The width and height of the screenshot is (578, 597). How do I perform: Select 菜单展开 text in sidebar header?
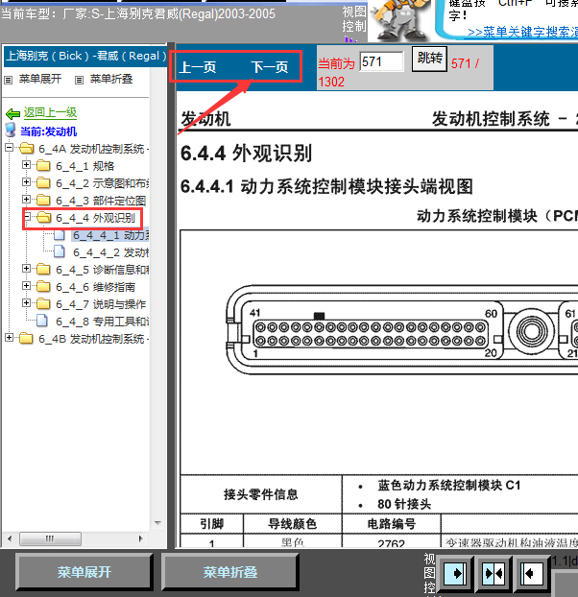tap(40, 79)
